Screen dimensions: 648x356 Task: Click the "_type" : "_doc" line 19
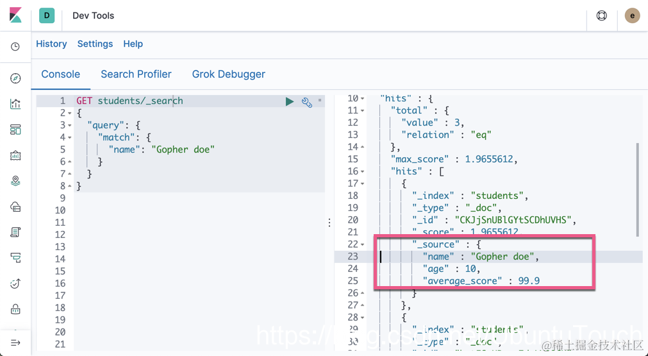tap(456, 208)
